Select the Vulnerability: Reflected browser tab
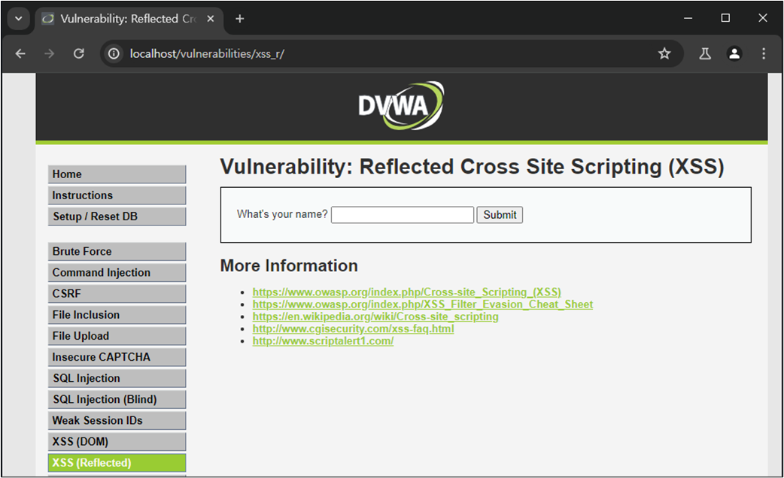The width and height of the screenshot is (784, 478). click(129, 19)
